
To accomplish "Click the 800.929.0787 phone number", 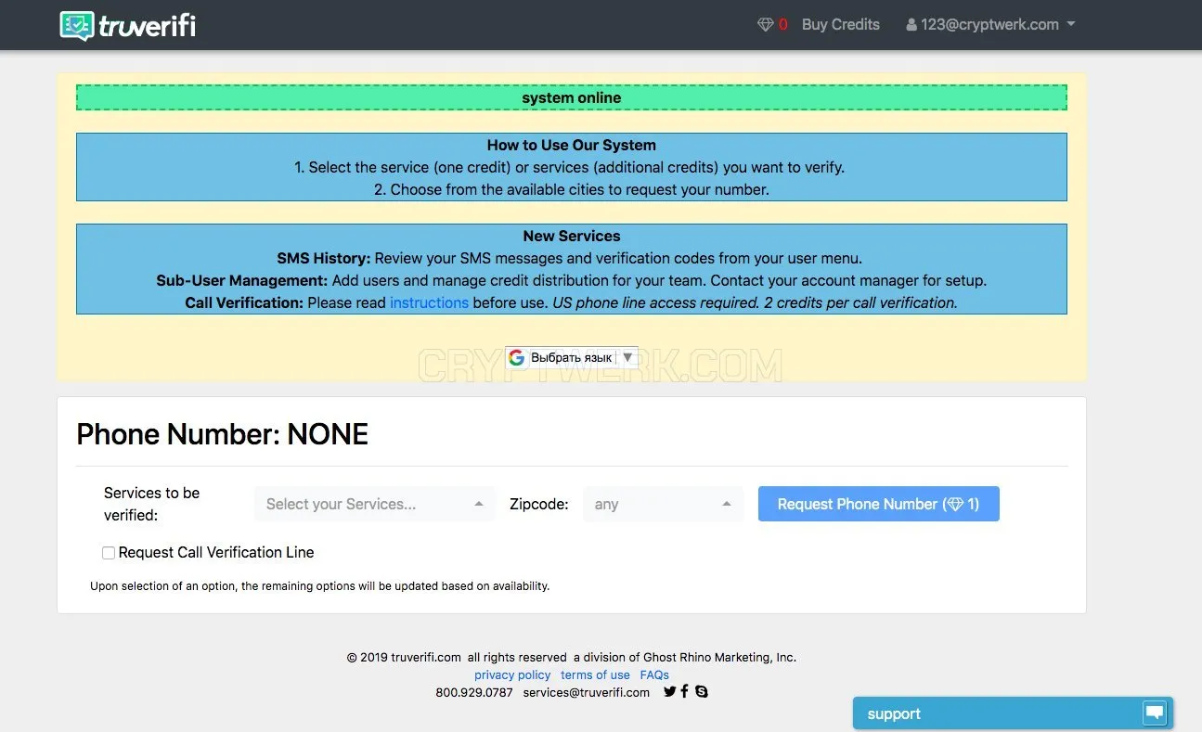I will (473, 692).
